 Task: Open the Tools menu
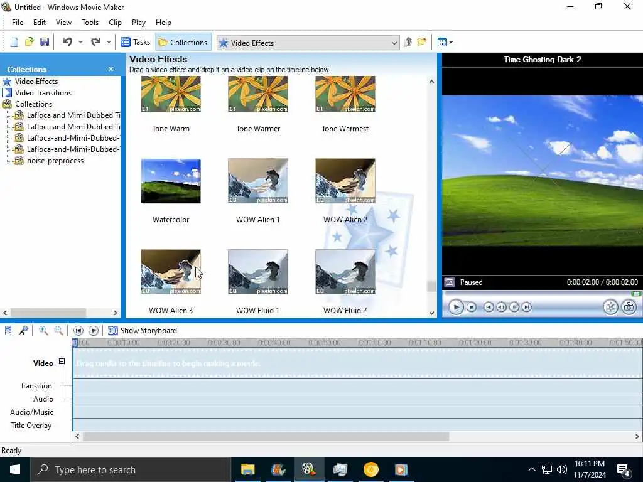pos(90,23)
